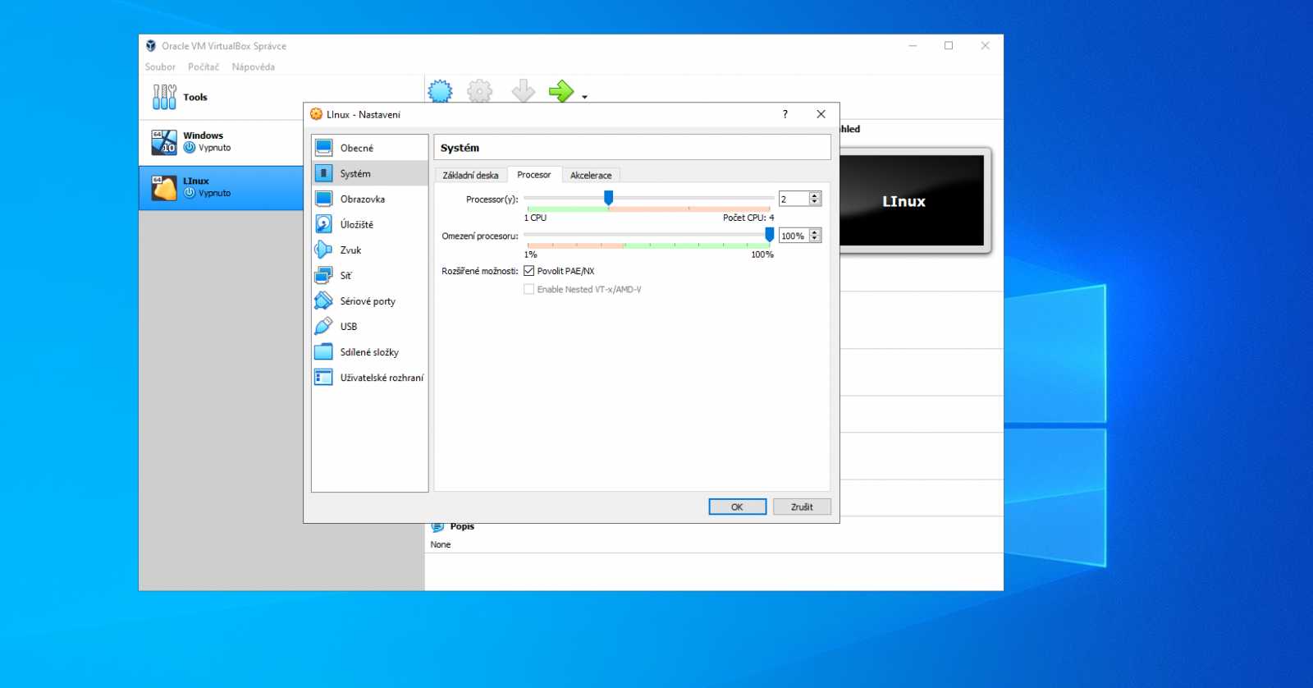Click the Popis section icon
1313x688 pixels.
437,527
